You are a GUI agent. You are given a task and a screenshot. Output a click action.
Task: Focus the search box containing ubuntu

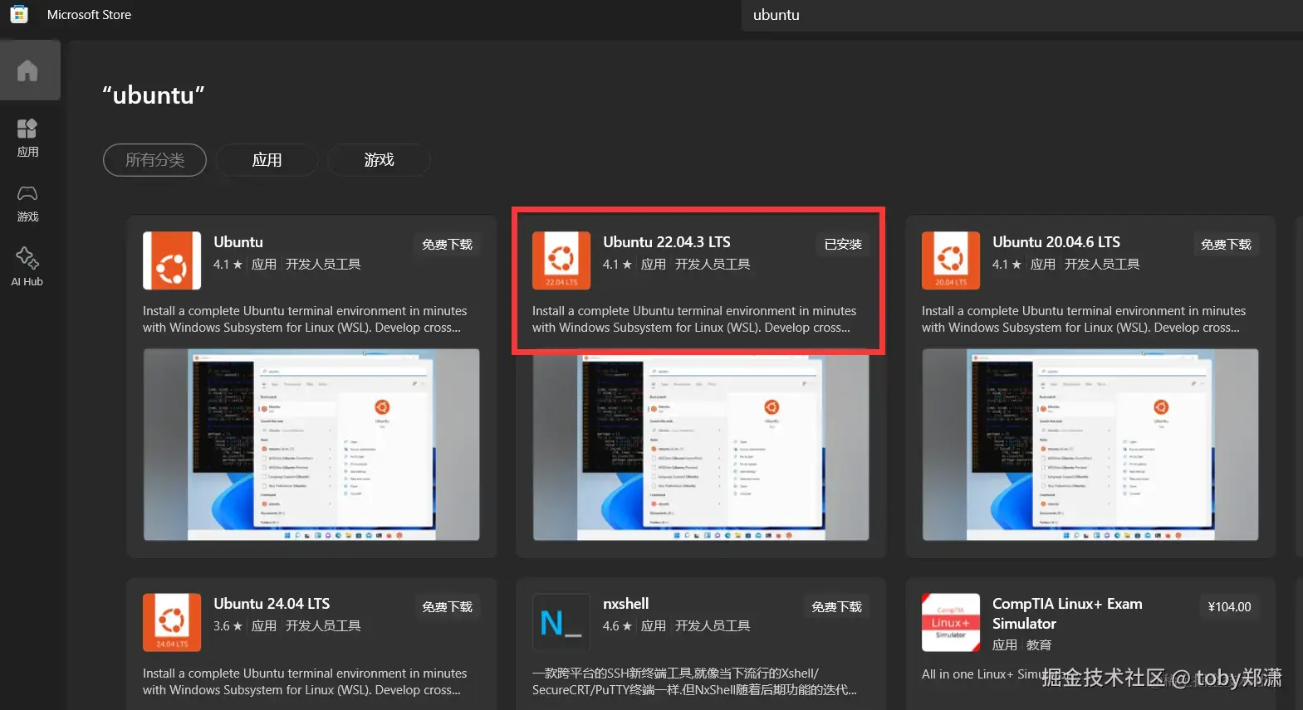[x=1022, y=15]
